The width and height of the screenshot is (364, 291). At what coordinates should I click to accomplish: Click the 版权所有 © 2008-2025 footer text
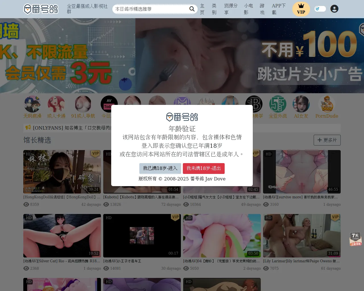(182, 179)
